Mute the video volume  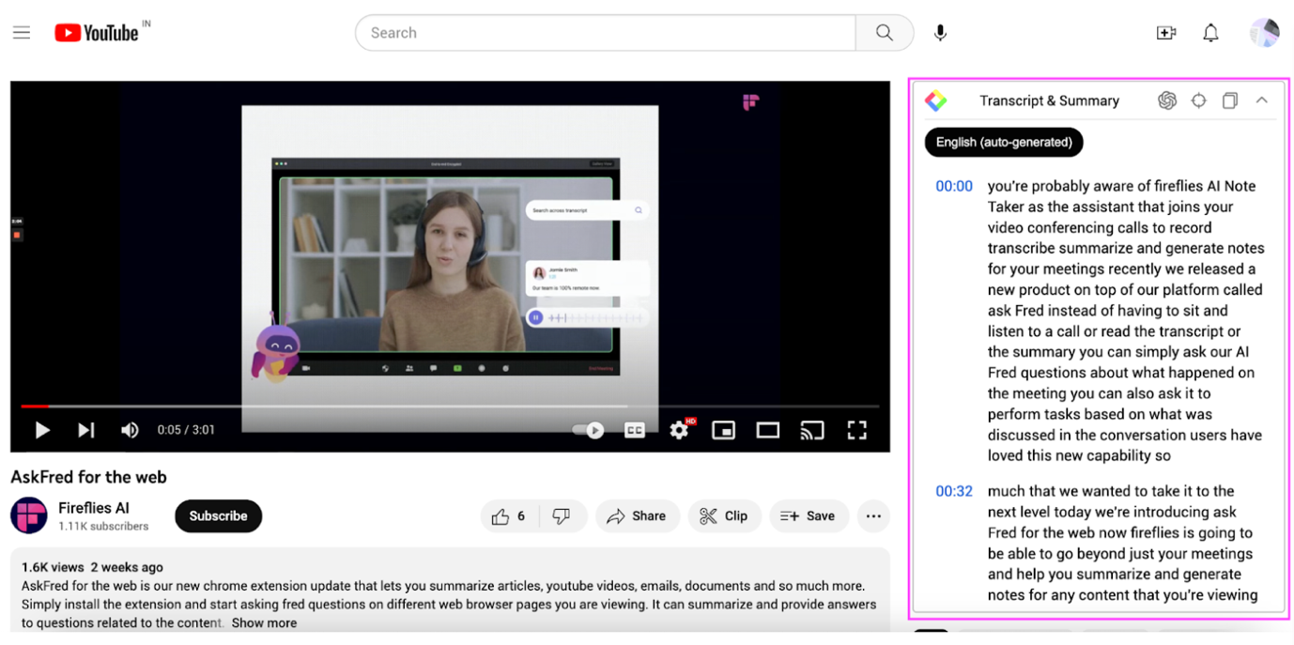pyautogui.click(x=130, y=430)
